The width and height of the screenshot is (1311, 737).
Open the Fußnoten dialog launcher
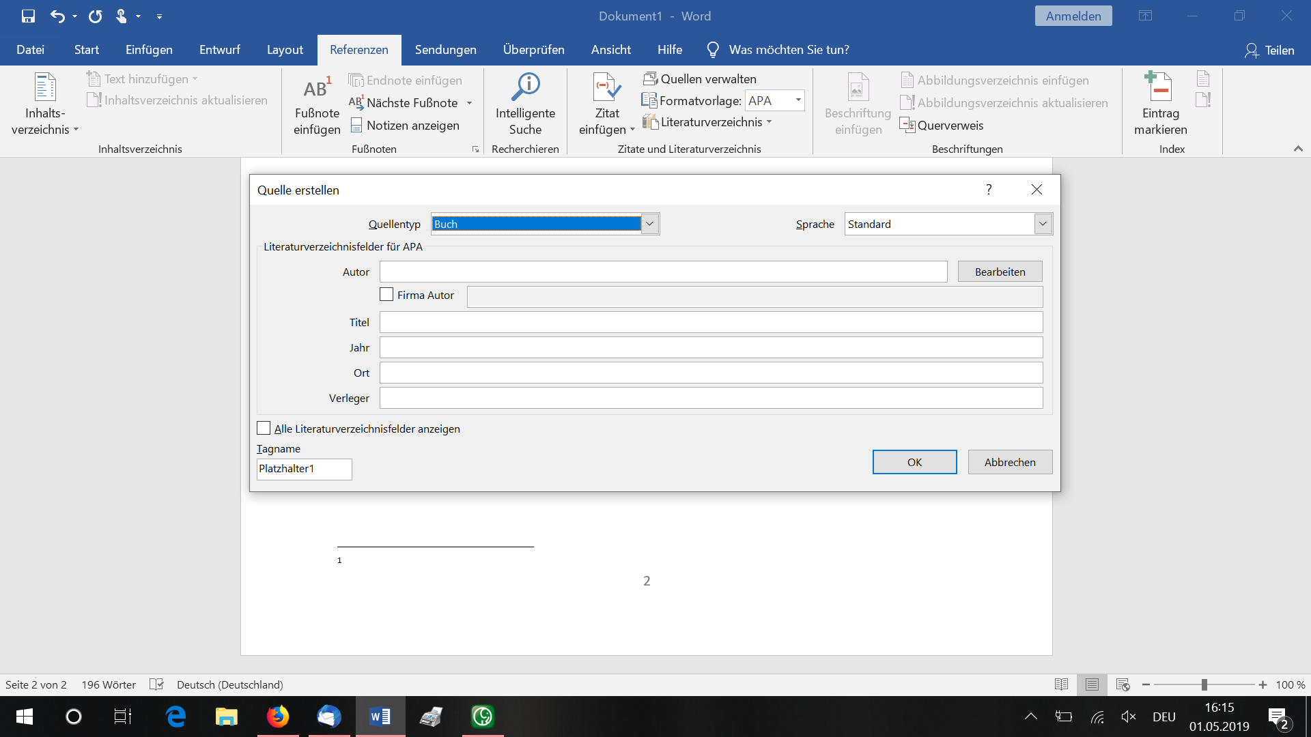tap(475, 149)
